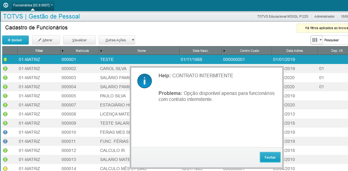Click matricula cell 000003
This screenshot has width=348, height=171.
69,78
